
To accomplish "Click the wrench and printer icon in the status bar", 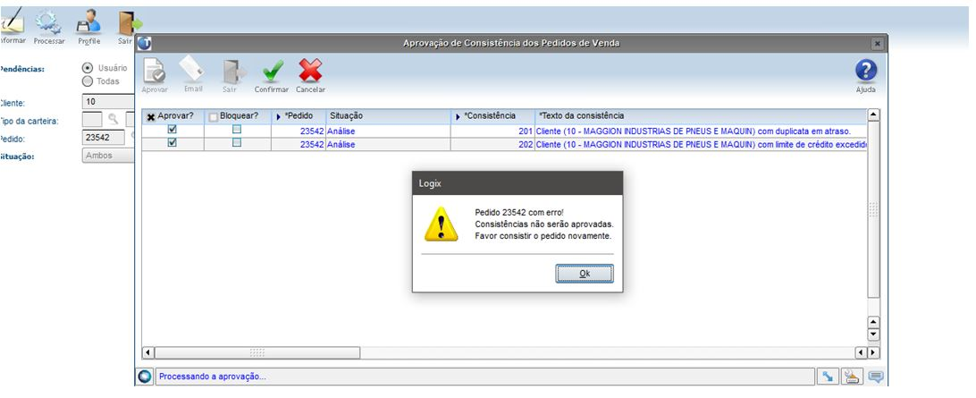I will coord(852,377).
